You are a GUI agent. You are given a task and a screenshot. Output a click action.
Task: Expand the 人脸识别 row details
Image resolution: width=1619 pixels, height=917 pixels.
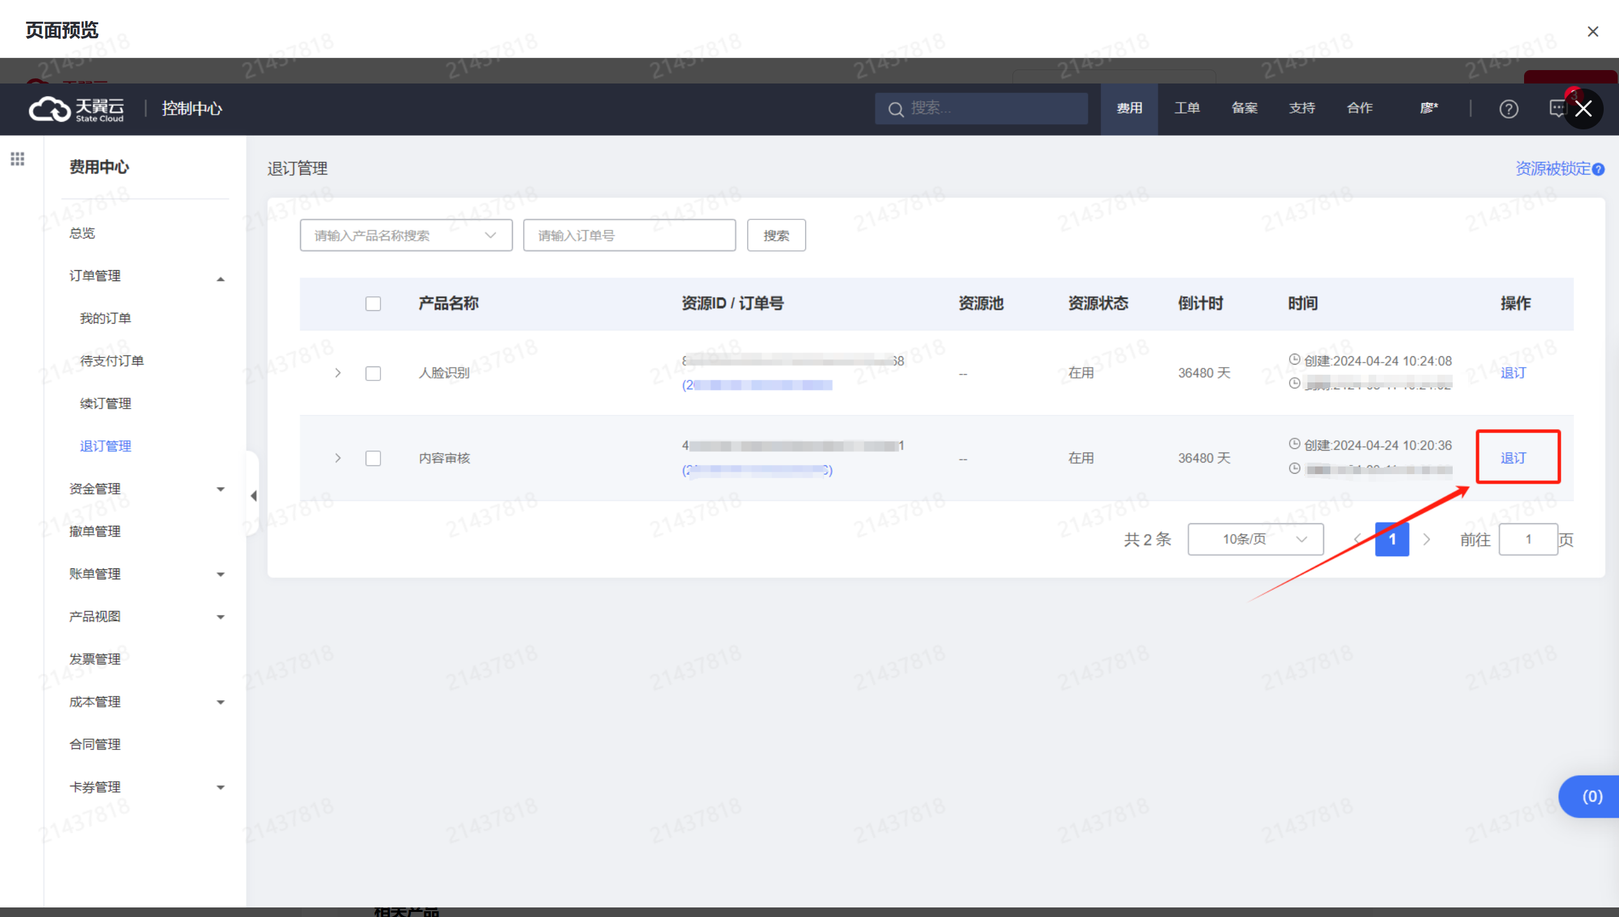click(x=338, y=373)
